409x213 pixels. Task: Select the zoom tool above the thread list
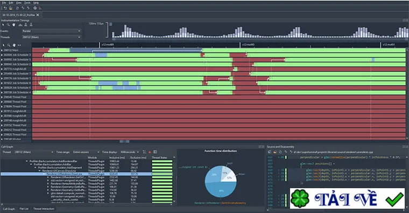[x=9, y=45]
